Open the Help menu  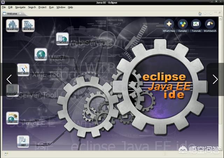70,7
